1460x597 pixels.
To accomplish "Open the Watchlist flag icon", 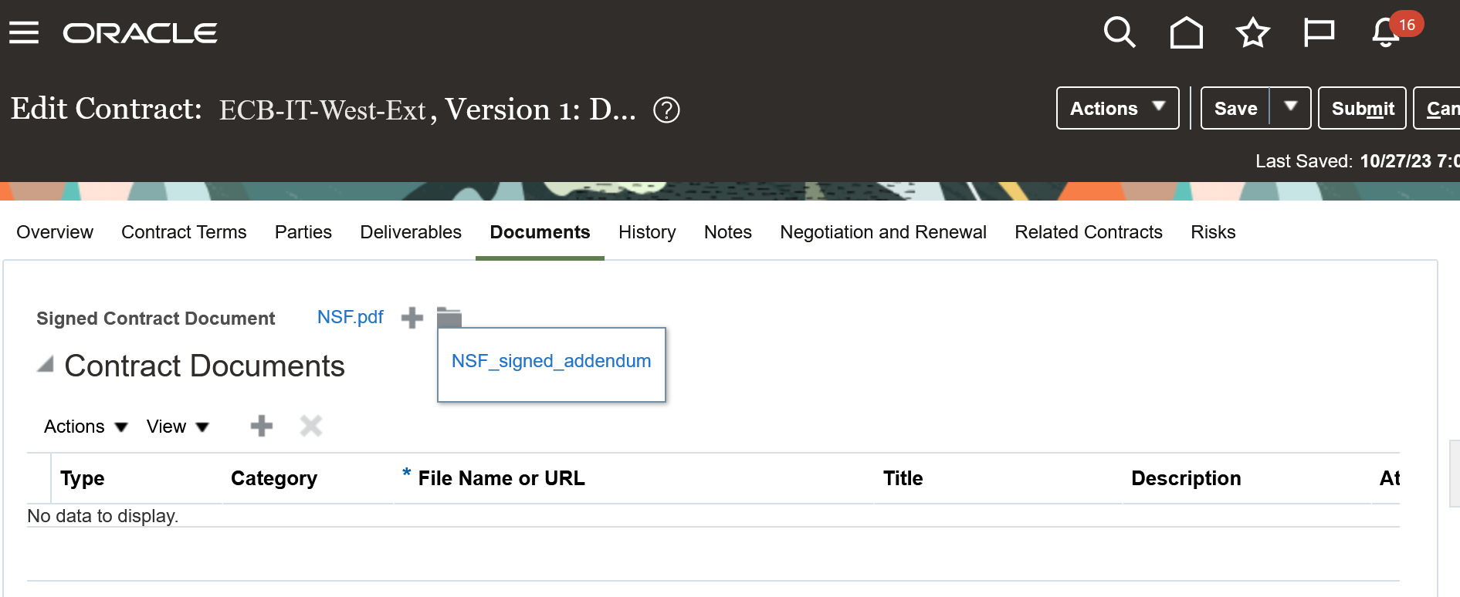I will click(1319, 32).
